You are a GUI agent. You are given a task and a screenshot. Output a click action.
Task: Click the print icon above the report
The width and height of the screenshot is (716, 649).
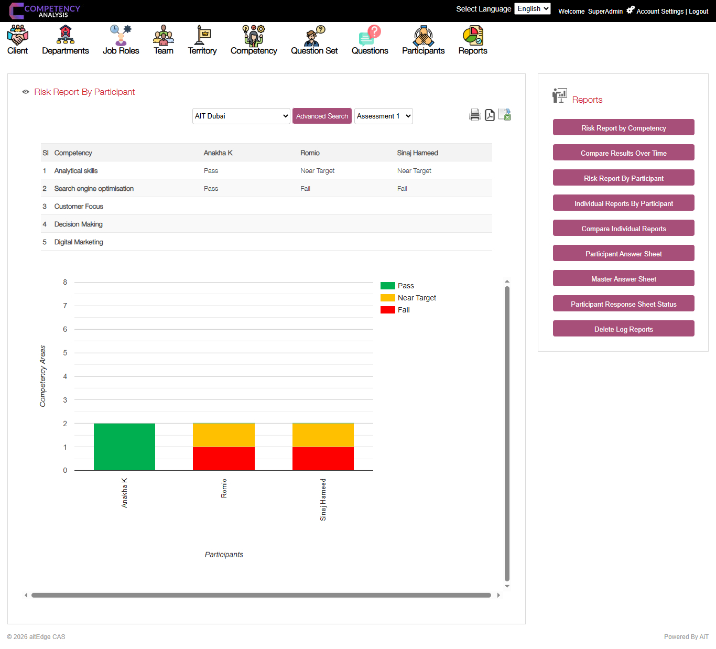pyautogui.click(x=475, y=114)
